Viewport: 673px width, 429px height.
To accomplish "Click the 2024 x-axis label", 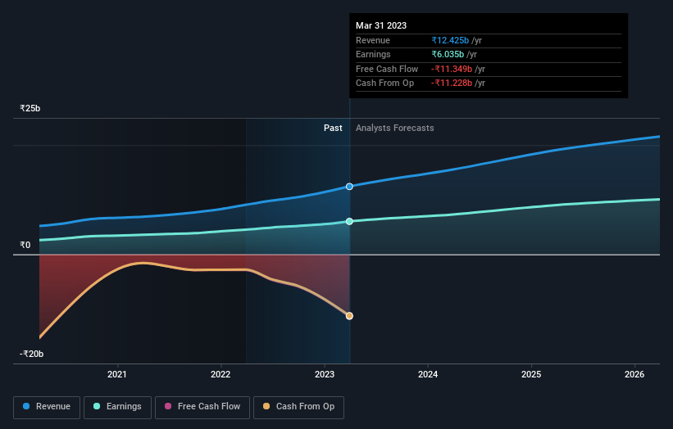I will click(428, 375).
